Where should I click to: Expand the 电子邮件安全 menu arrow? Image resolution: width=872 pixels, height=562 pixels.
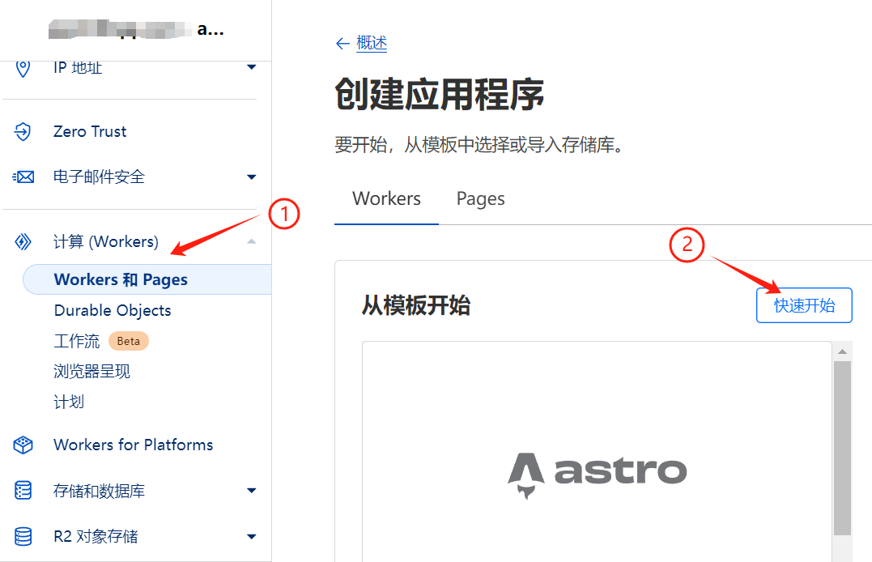tap(251, 177)
